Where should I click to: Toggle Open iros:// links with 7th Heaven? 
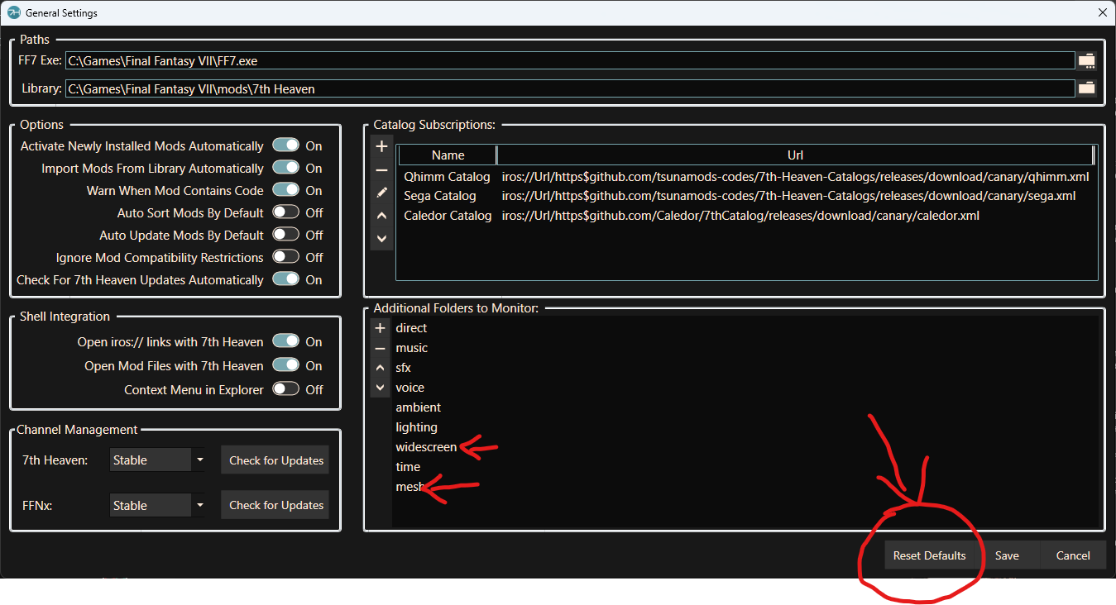click(x=285, y=341)
